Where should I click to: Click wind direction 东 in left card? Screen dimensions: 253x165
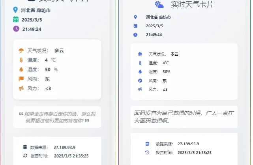point(47,79)
